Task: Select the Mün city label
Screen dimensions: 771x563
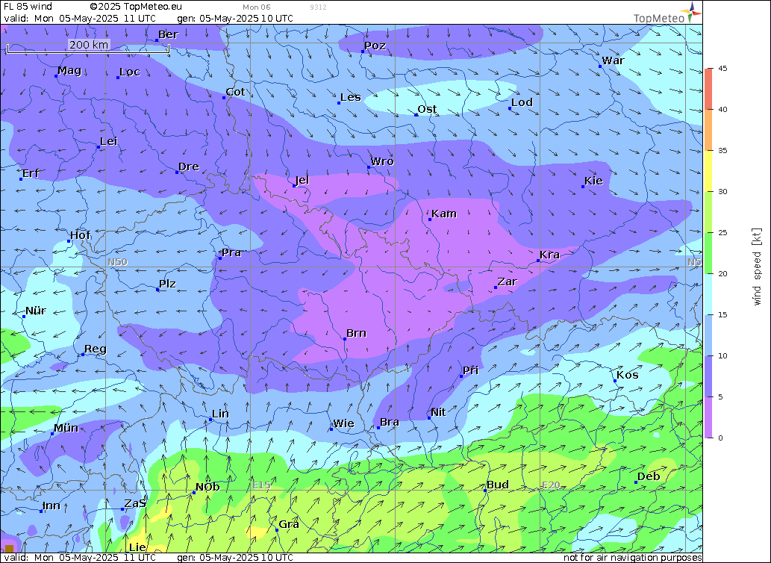Action: (66, 428)
